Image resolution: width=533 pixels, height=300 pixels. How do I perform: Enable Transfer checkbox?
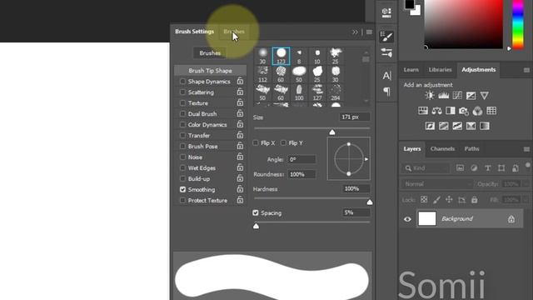(182, 135)
